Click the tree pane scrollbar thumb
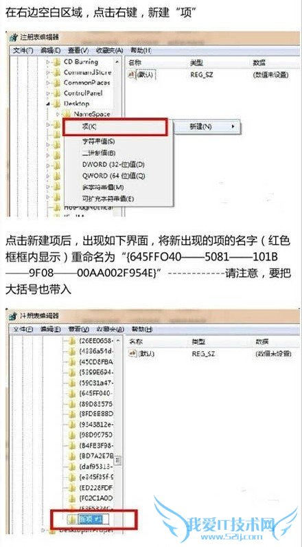 click(119, 460)
